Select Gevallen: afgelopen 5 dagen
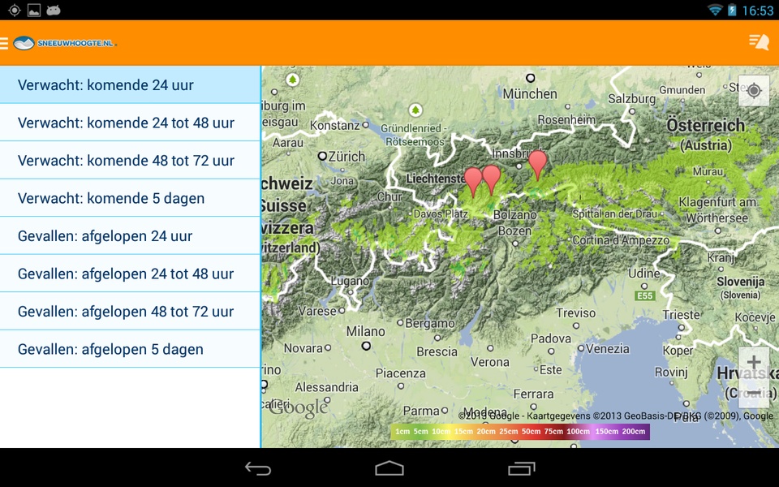779x487 pixels. [x=130, y=349]
